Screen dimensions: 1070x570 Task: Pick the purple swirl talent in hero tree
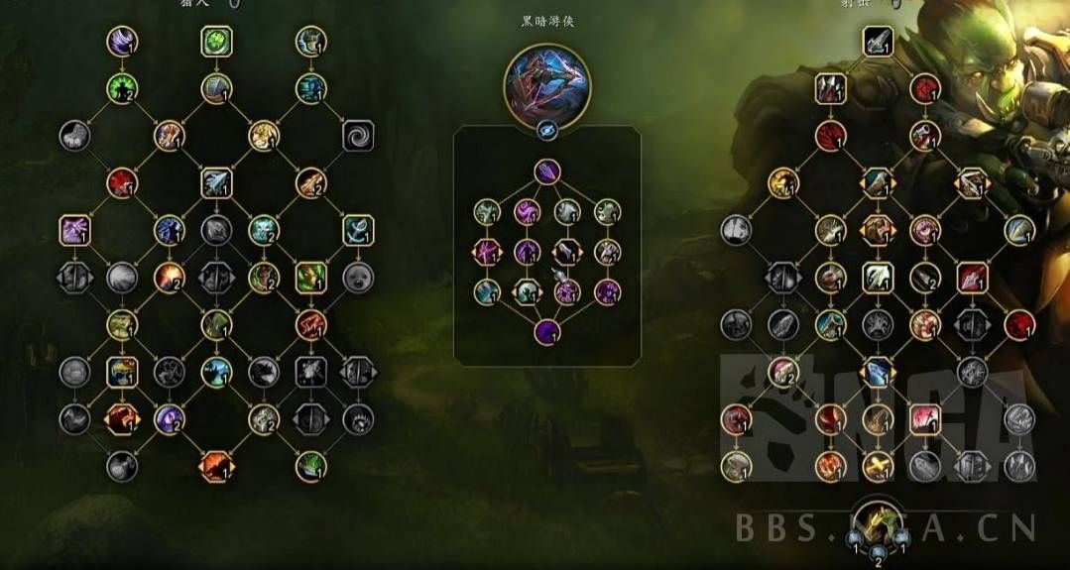[x=528, y=212]
